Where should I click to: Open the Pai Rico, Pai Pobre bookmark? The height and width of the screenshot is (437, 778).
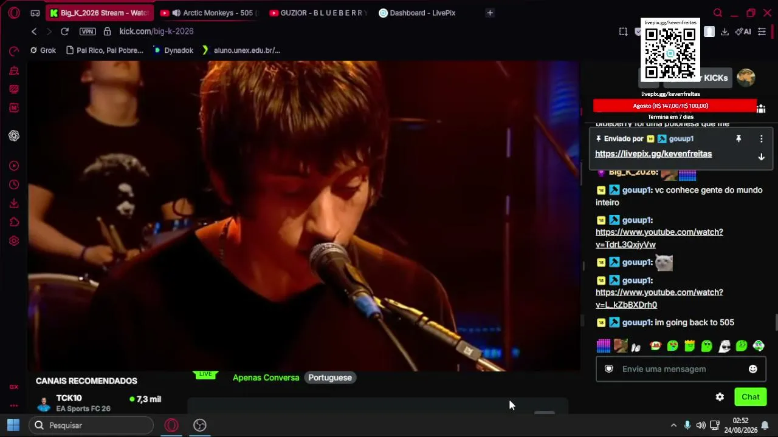pos(105,50)
